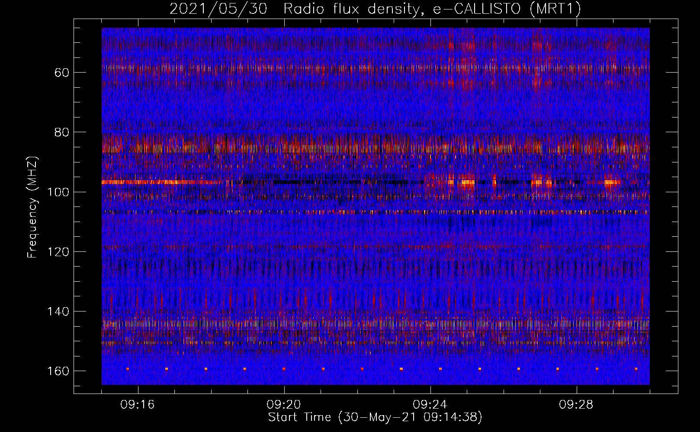Click the frequency tick label 160
This screenshot has height=432, width=700.
[x=58, y=371]
